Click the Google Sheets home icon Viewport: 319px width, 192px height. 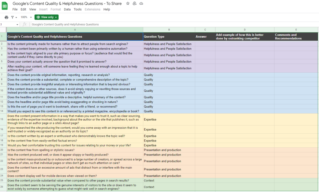pyautogui.click(x=5, y=6)
